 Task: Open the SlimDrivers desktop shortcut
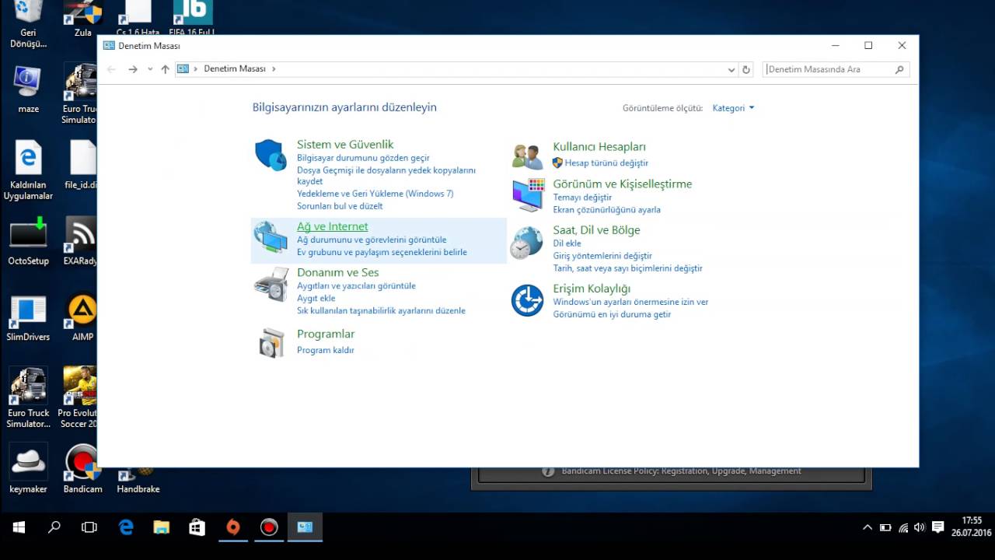[x=28, y=318]
